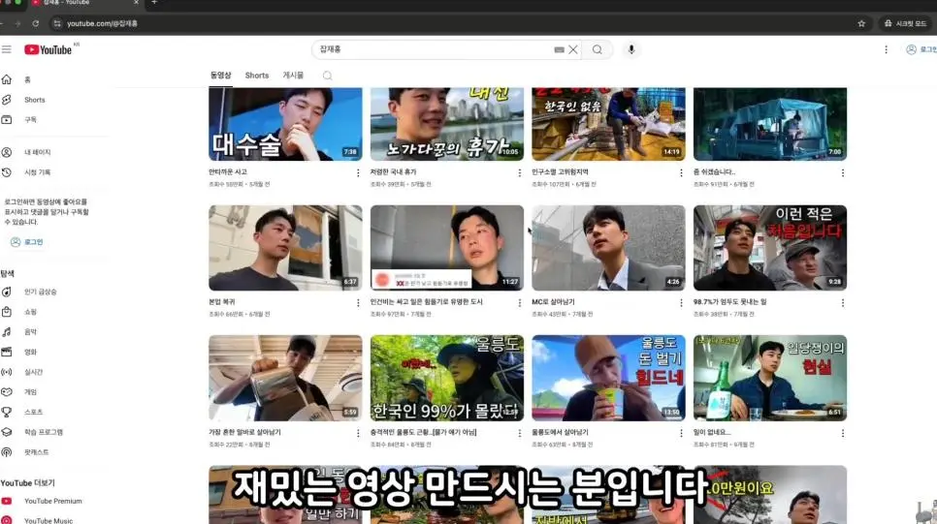Click the search input field
The image size is (937, 524).
point(432,49)
